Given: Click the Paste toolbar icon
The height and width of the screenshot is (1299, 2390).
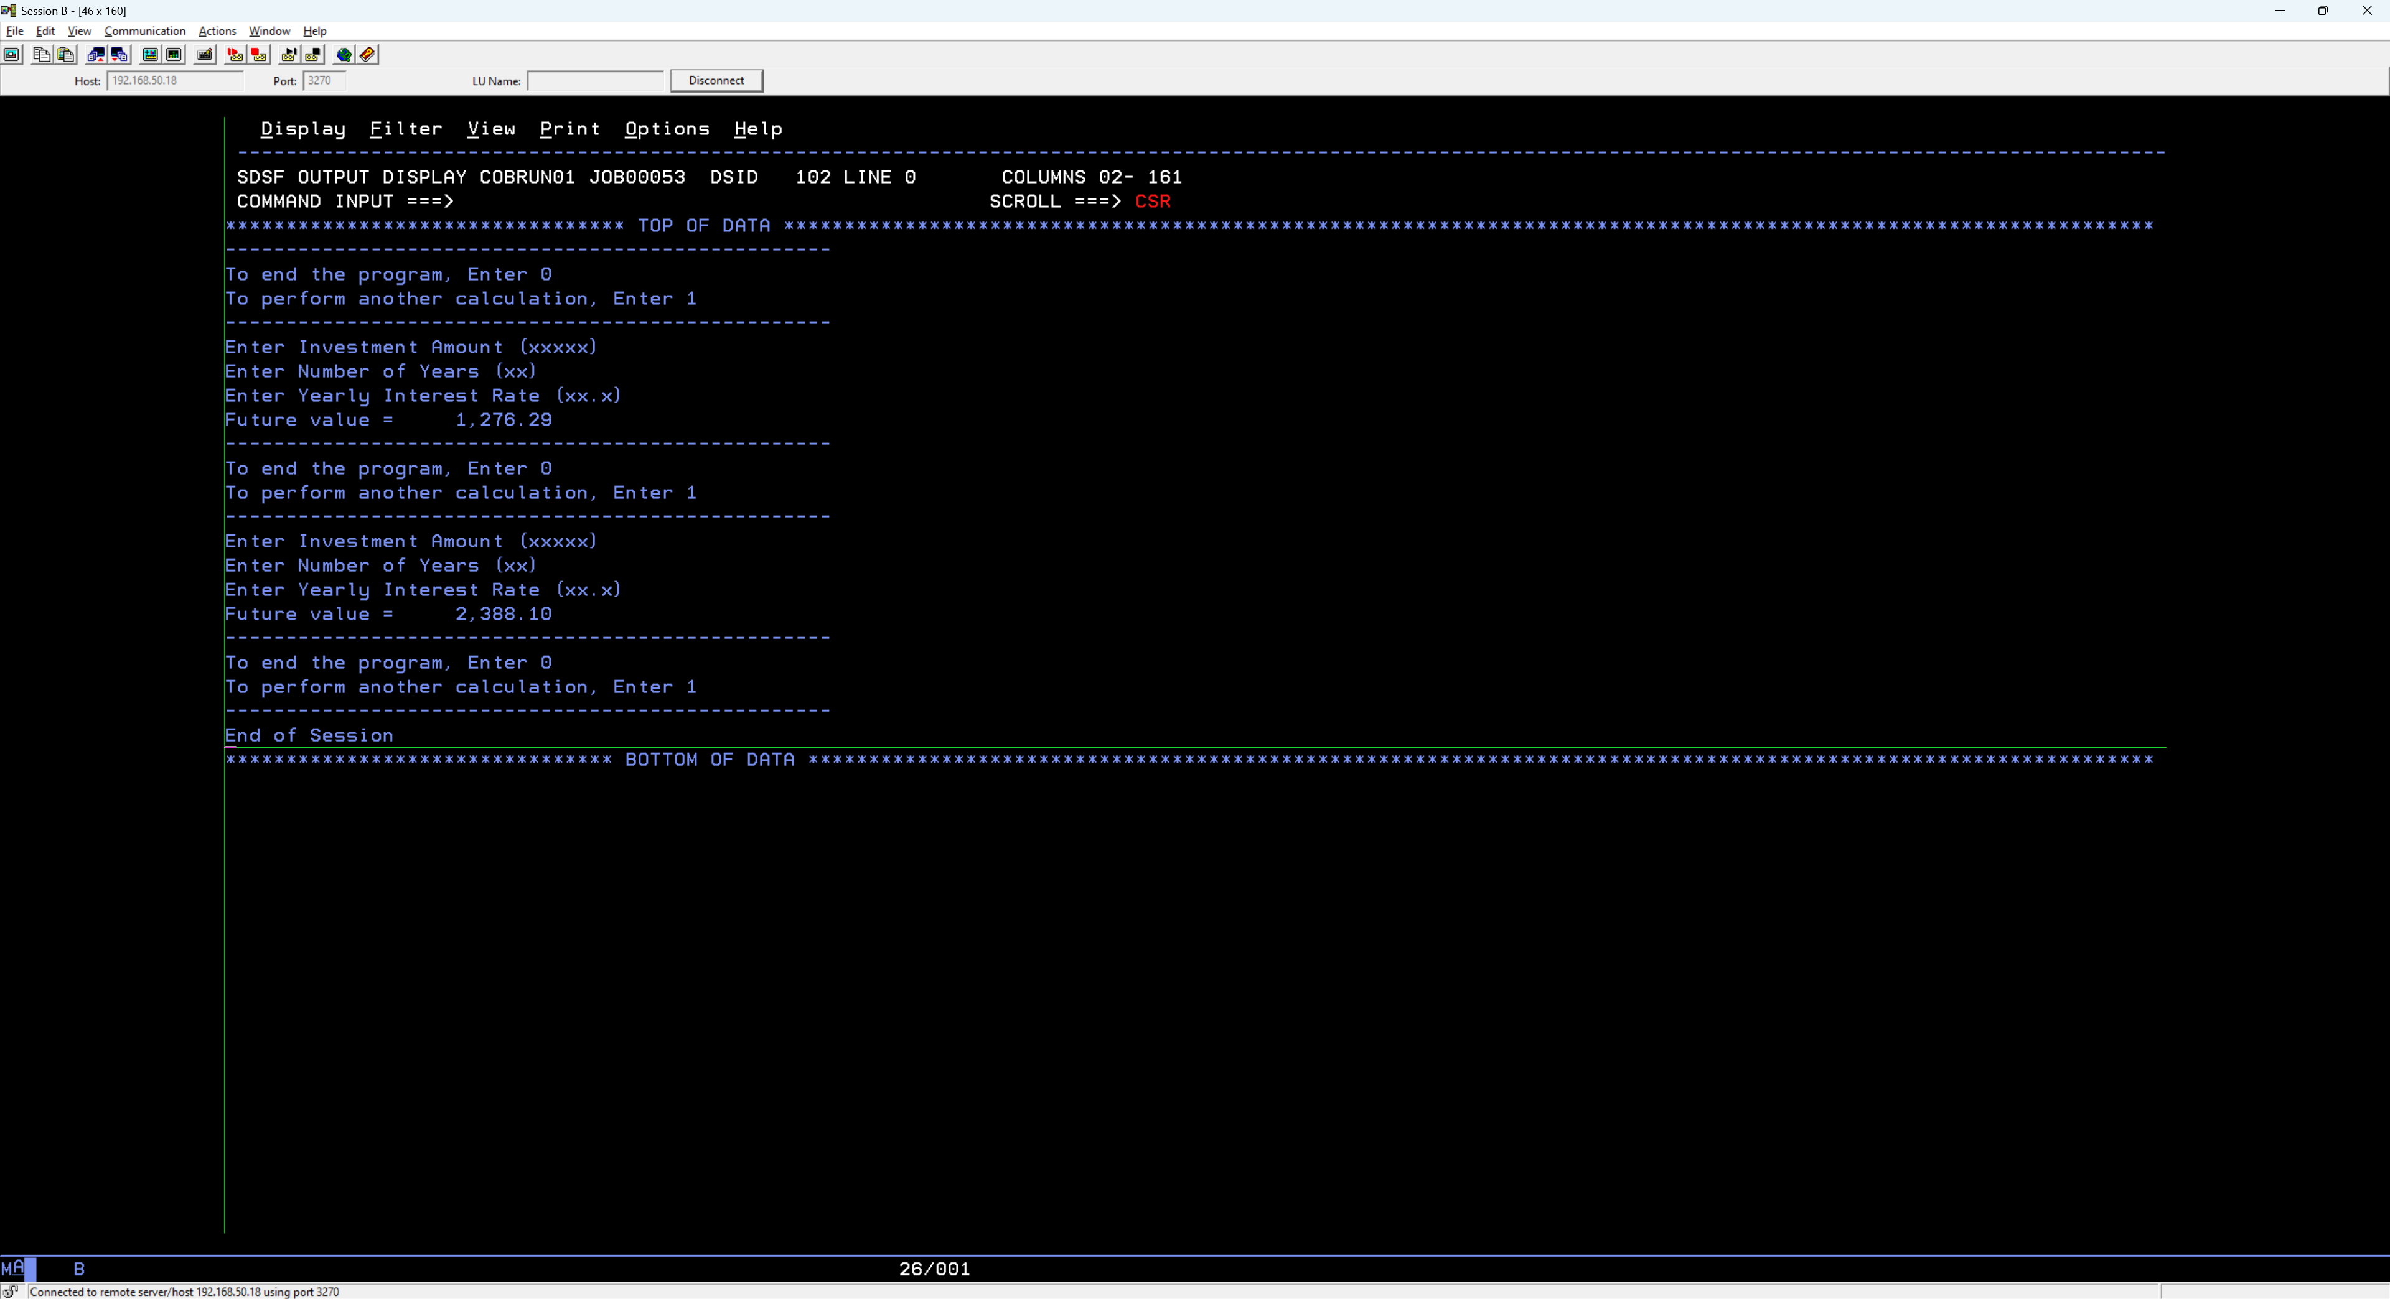Looking at the screenshot, I should pyautogui.click(x=65, y=55).
